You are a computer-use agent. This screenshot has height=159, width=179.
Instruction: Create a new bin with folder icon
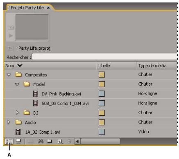[x=50, y=141]
